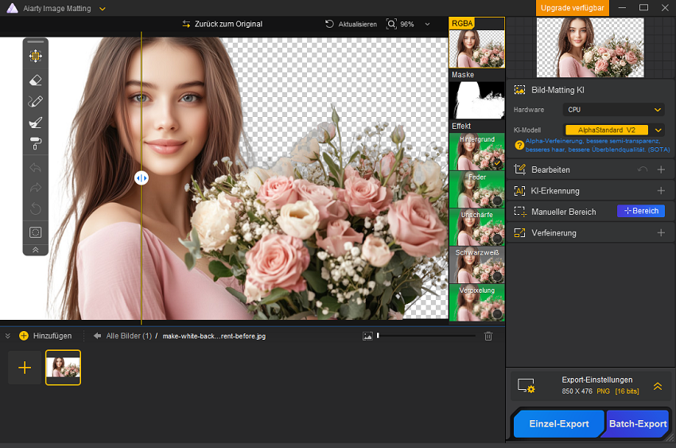
Task: Open the KI-Modell AlphaStandard V2 dropdown
Action: (658, 130)
